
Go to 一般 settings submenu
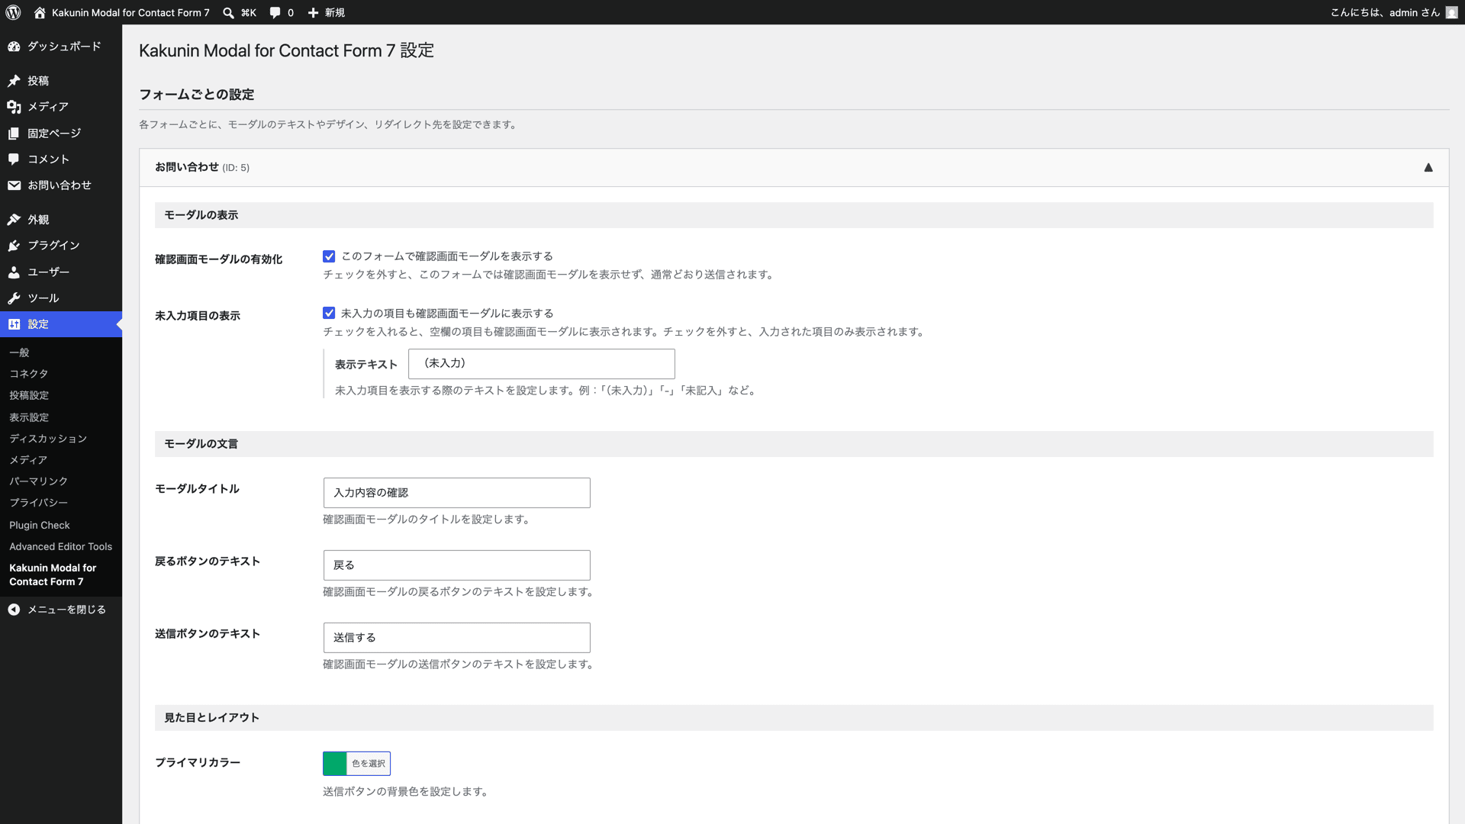19,352
